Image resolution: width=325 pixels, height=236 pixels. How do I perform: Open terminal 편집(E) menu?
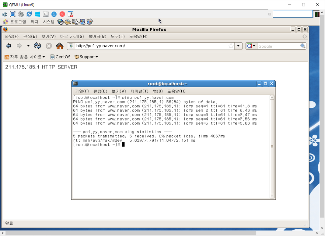click(100, 91)
